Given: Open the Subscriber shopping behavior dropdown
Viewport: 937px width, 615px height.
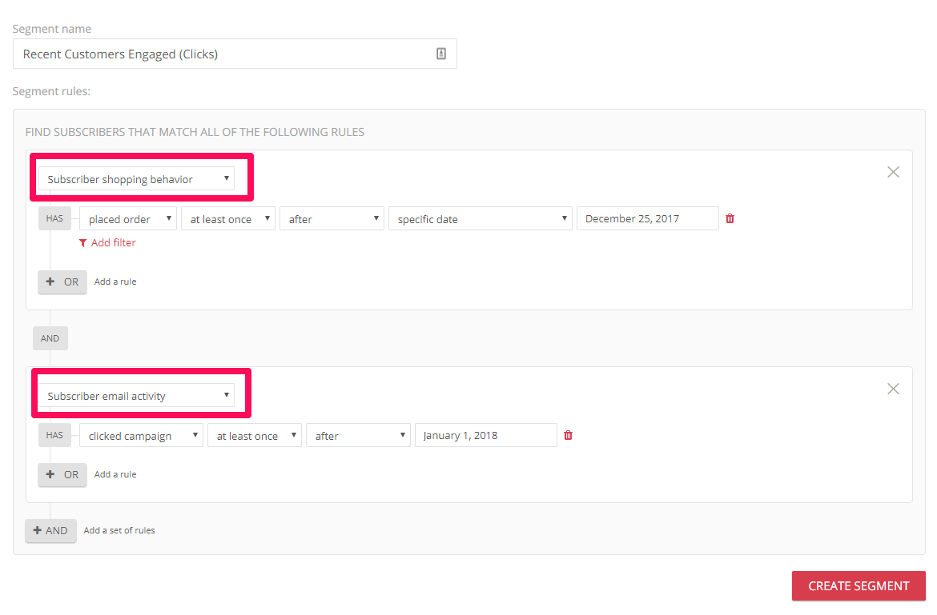Looking at the screenshot, I should 136,179.
